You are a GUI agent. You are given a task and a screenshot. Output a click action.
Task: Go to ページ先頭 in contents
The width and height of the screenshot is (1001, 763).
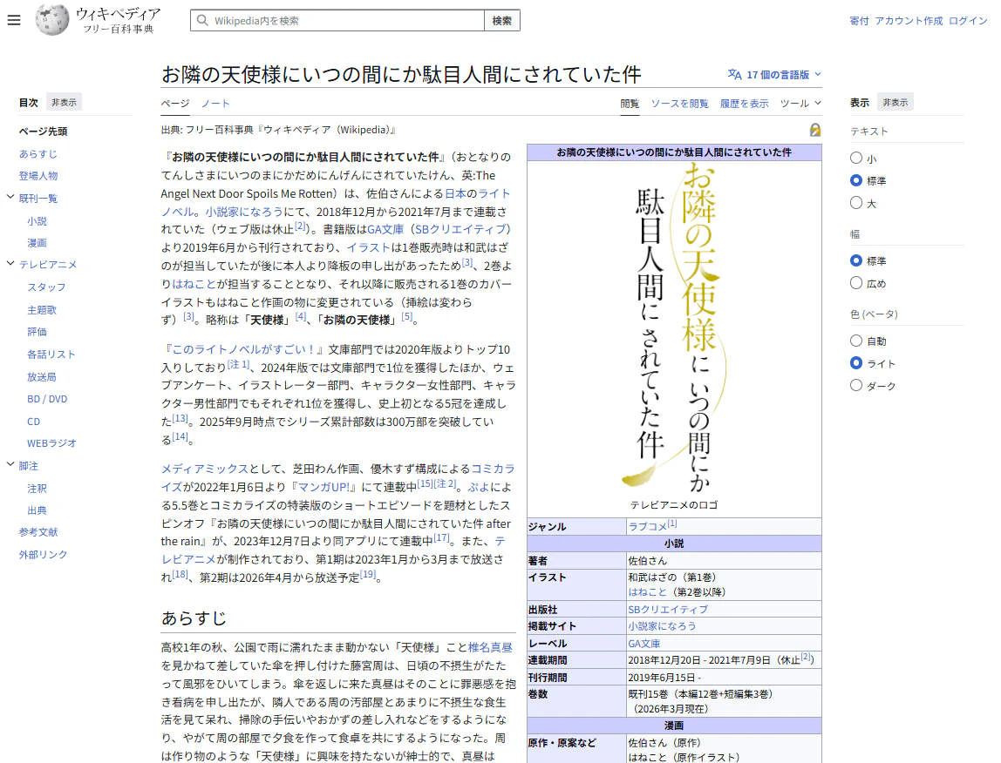pos(43,132)
